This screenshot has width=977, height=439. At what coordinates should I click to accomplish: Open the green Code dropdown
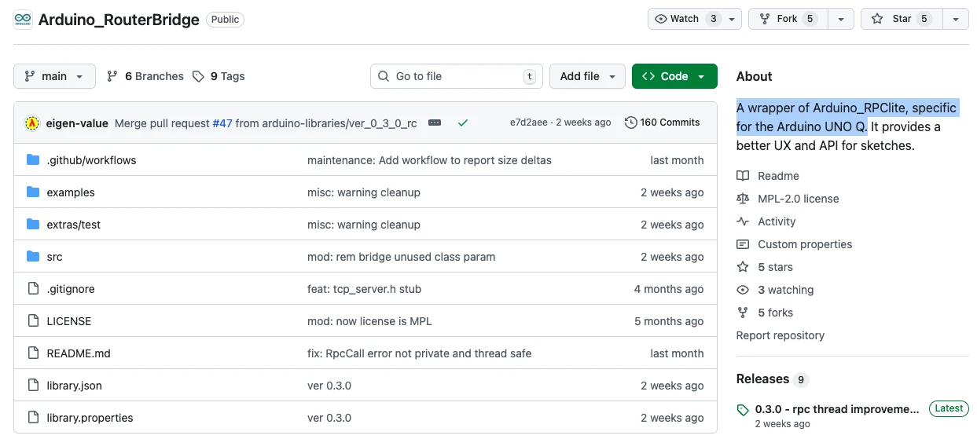(674, 76)
